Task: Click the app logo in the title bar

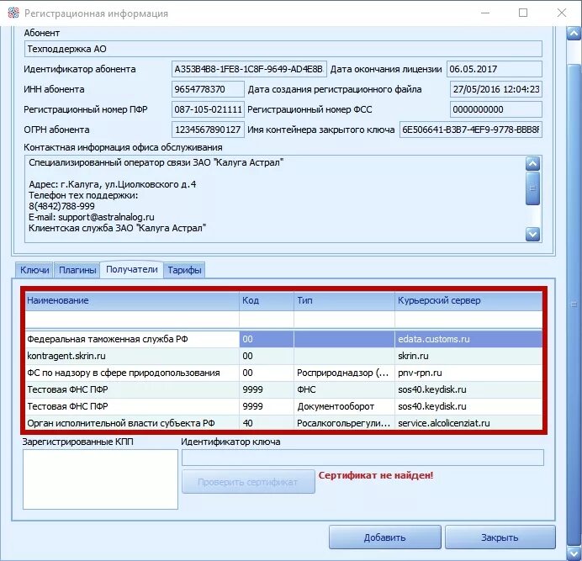Action: (13, 13)
